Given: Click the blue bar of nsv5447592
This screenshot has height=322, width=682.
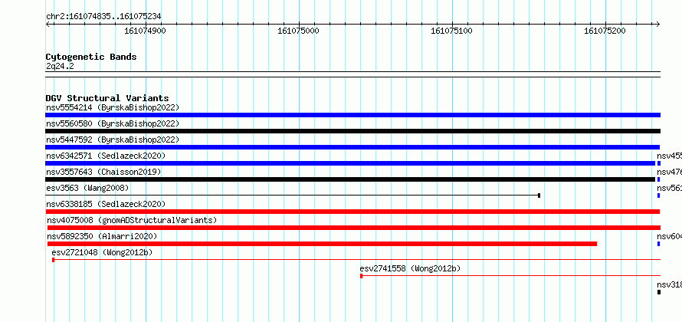Looking at the screenshot, I should (x=352, y=147).
